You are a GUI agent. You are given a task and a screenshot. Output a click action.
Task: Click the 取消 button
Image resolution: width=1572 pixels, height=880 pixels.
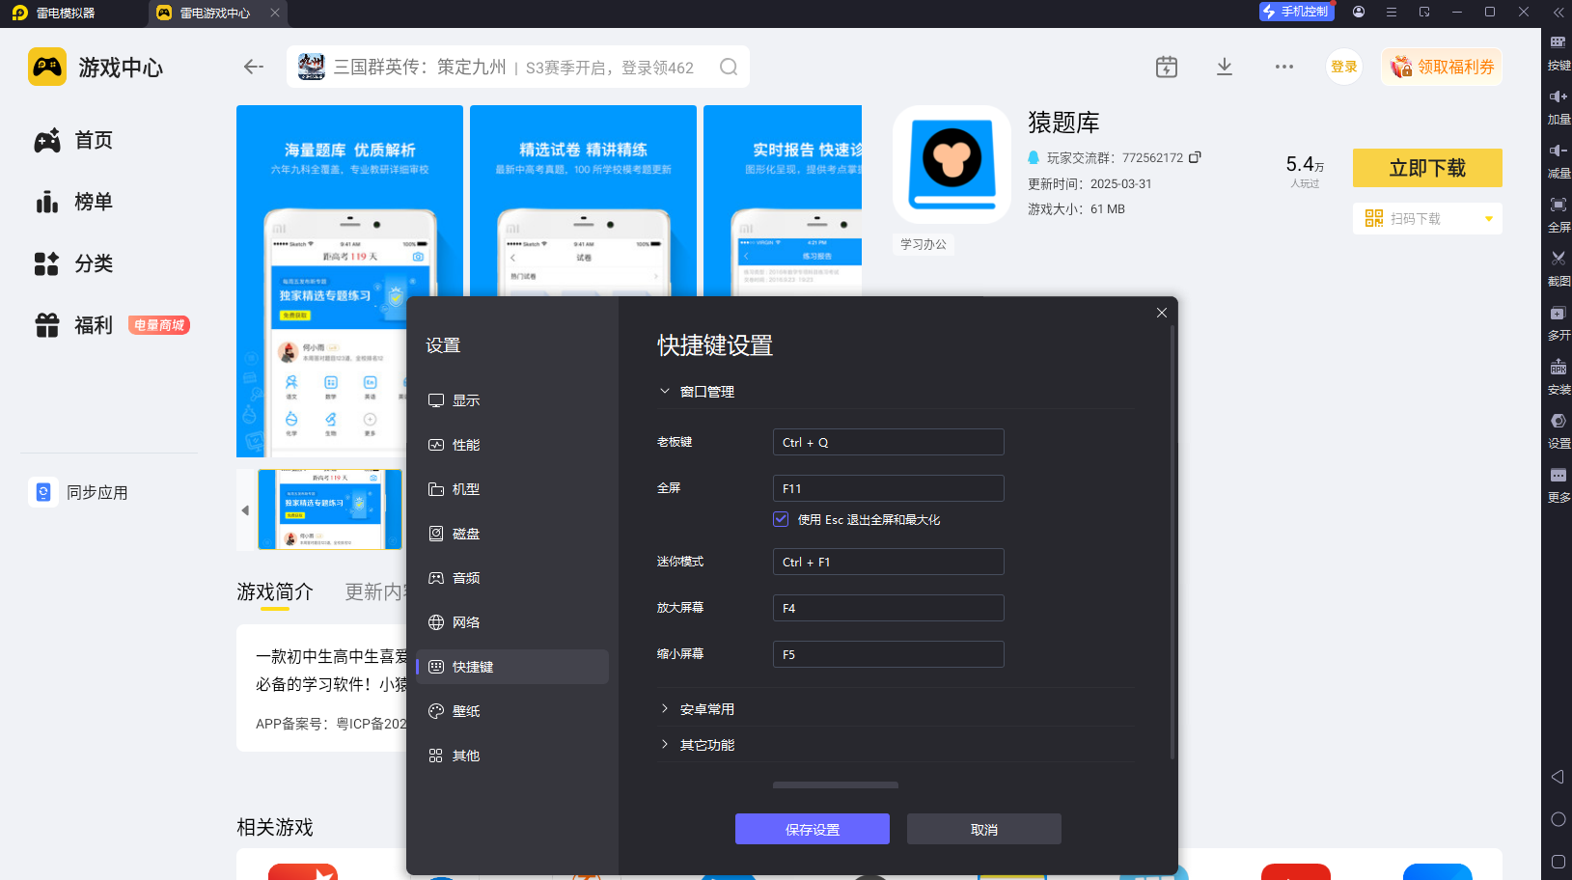click(x=984, y=829)
